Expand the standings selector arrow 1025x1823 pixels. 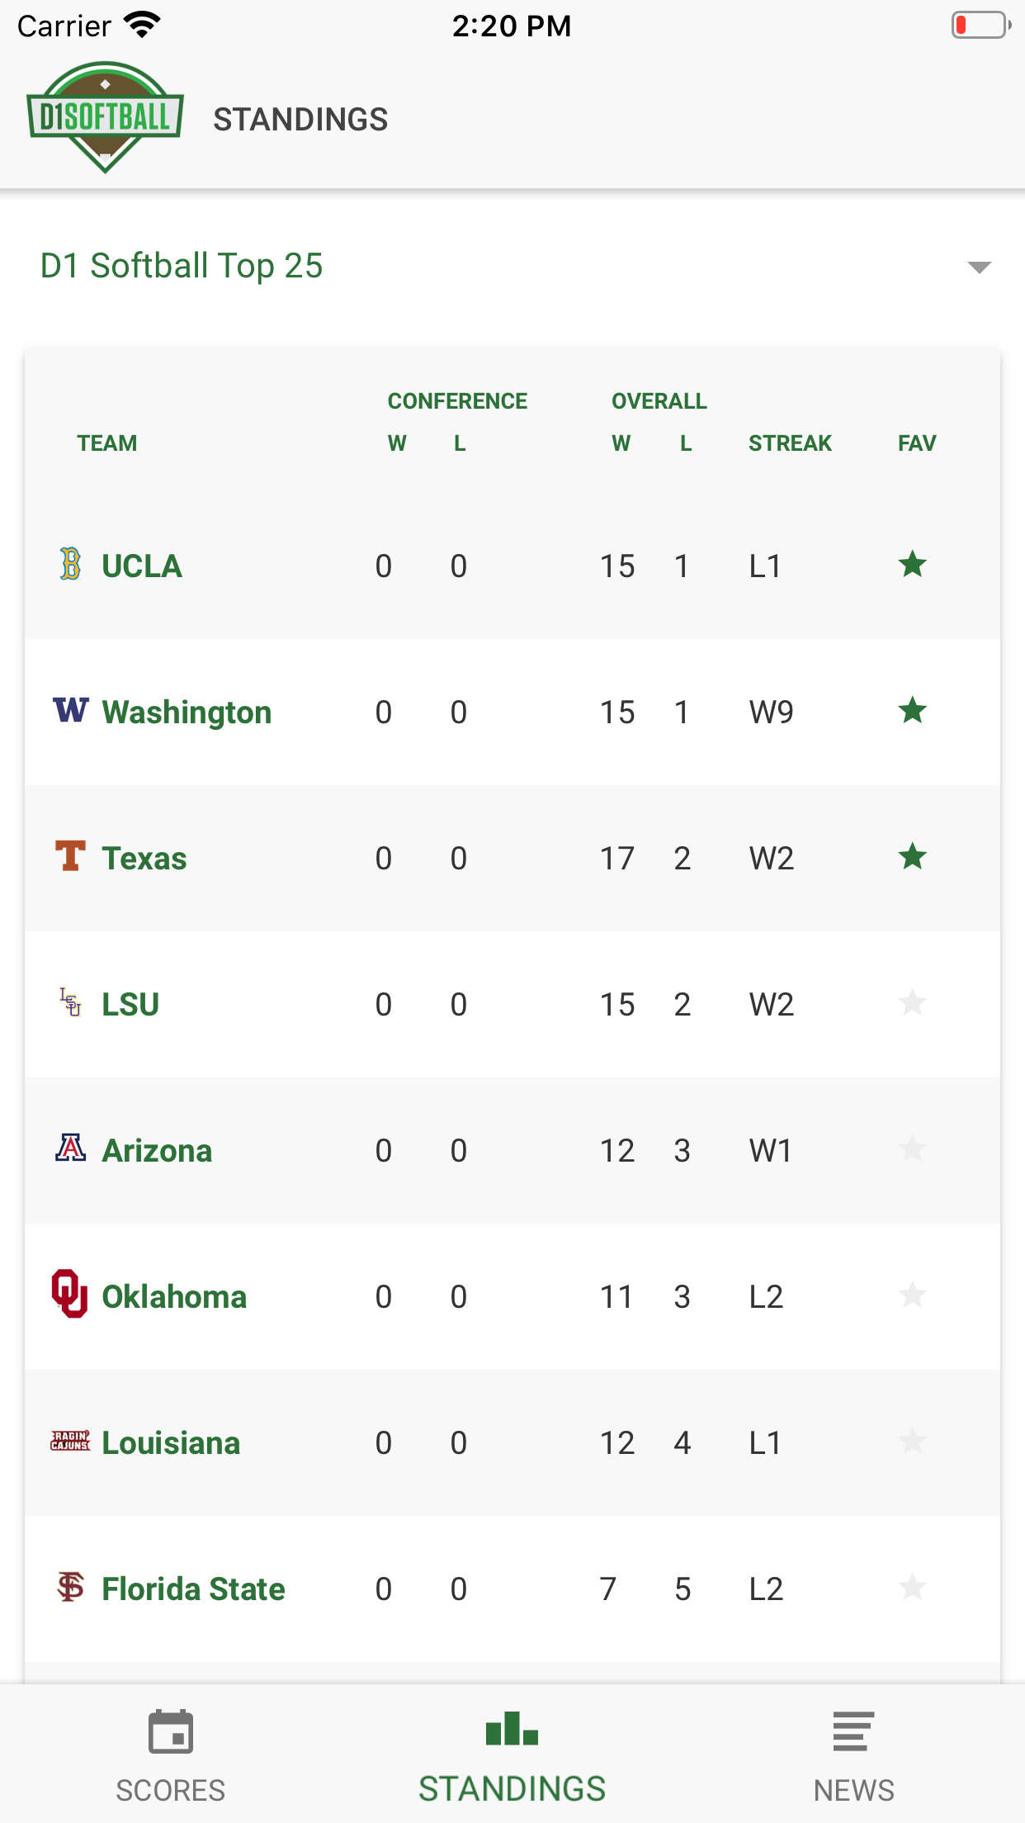pyautogui.click(x=979, y=268)
